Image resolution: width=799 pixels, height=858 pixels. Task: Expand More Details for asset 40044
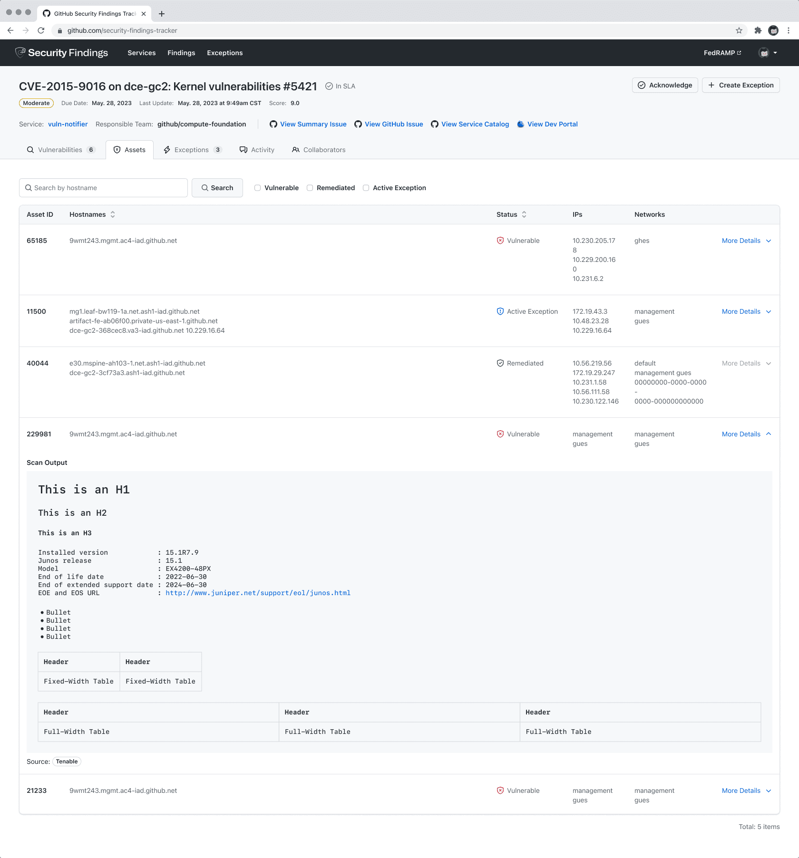tap(746, 363)
